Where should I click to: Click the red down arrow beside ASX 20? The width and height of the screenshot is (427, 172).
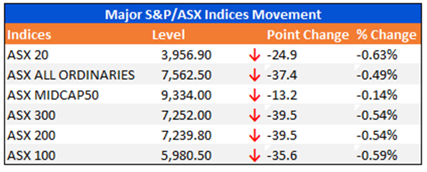pyautogui.click(x=255, y=56)
